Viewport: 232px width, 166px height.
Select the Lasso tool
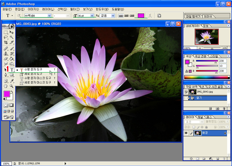6,37
